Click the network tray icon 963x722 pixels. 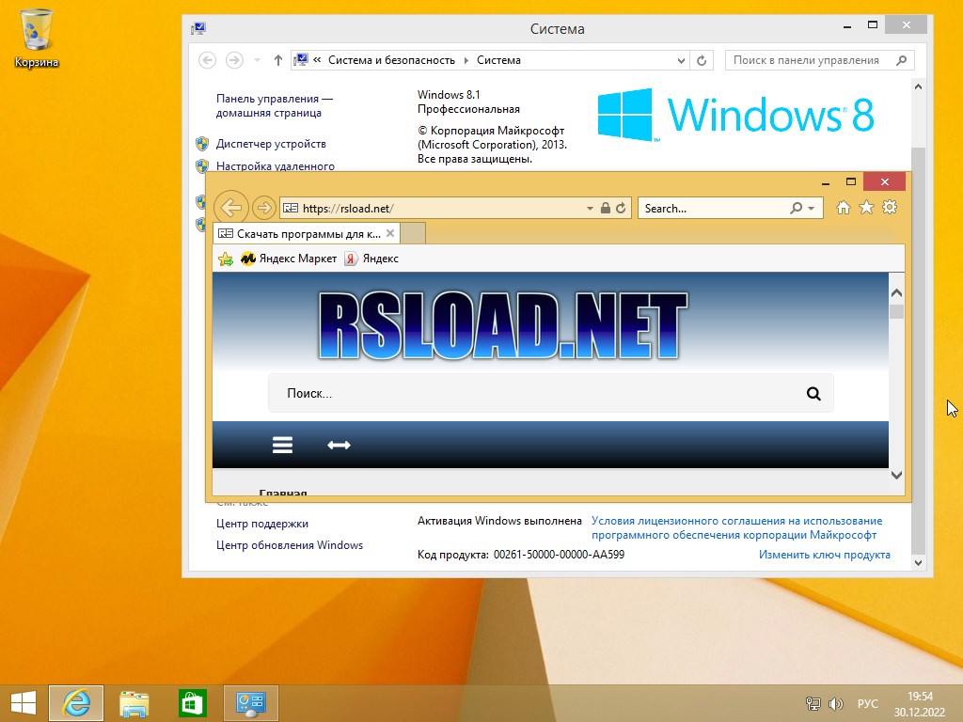click(813, 703)
